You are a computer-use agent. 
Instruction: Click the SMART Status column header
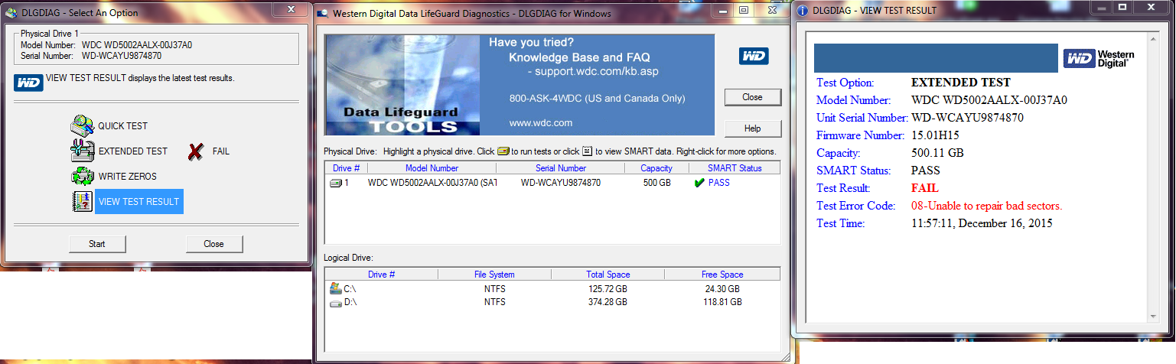[x=735, y=168]
